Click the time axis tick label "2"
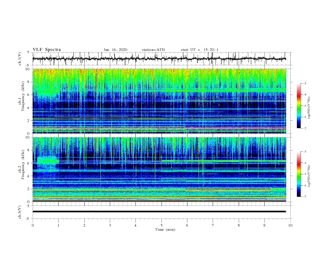The height and width of the screenshot is (253, 327). coord(84,225)
